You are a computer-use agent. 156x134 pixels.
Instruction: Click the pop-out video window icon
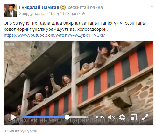[x=134, y=117]
